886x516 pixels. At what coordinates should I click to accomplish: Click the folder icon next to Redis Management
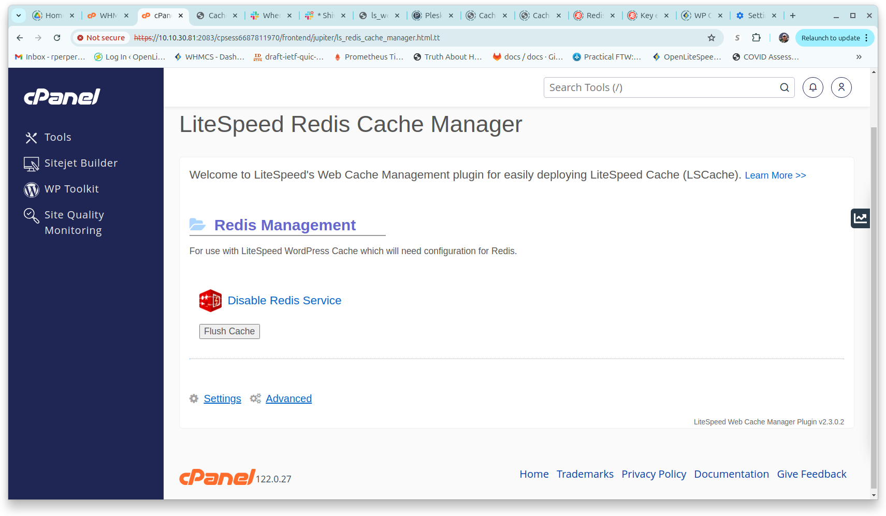click(198, 224)
